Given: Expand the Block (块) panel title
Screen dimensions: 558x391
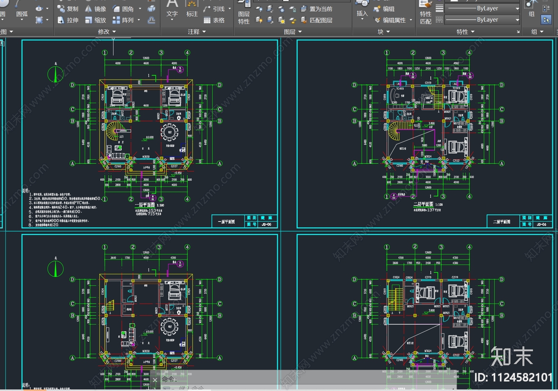Looking at the screenshot, I should pyautogui.click(x=384, y=32).
